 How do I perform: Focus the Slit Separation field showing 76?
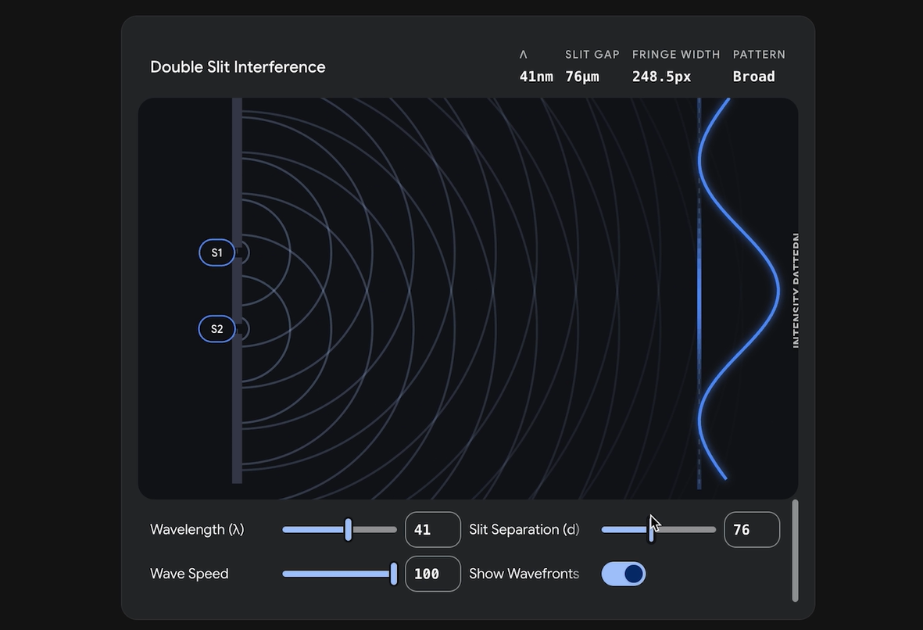click(751, 530)
